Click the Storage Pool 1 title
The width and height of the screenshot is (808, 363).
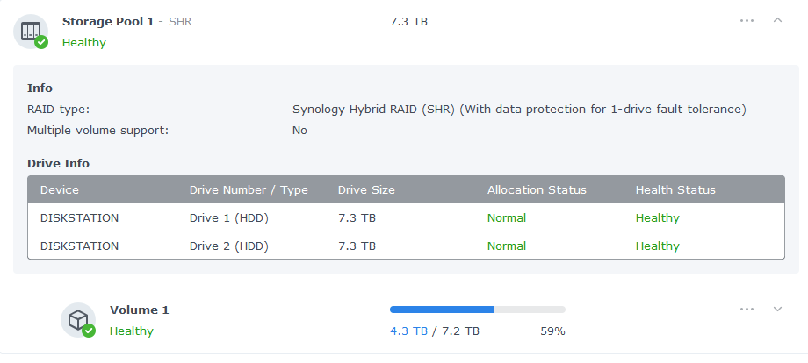tap(108, 21)
